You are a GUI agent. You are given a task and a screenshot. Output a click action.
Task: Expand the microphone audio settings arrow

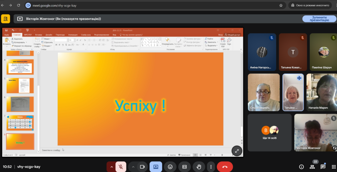(111, 167)
